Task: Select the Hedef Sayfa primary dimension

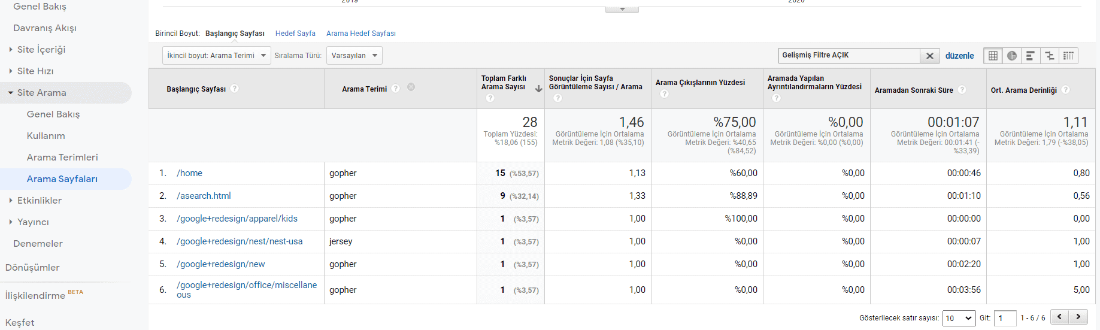Action: [295, 34]
